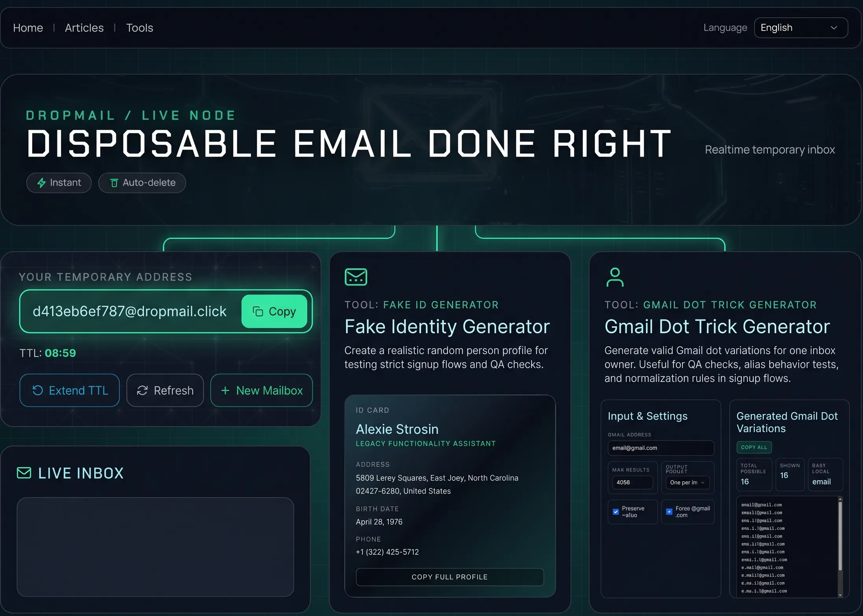Click birth date 'April 28, 1976'

click(x=379, y=522)
